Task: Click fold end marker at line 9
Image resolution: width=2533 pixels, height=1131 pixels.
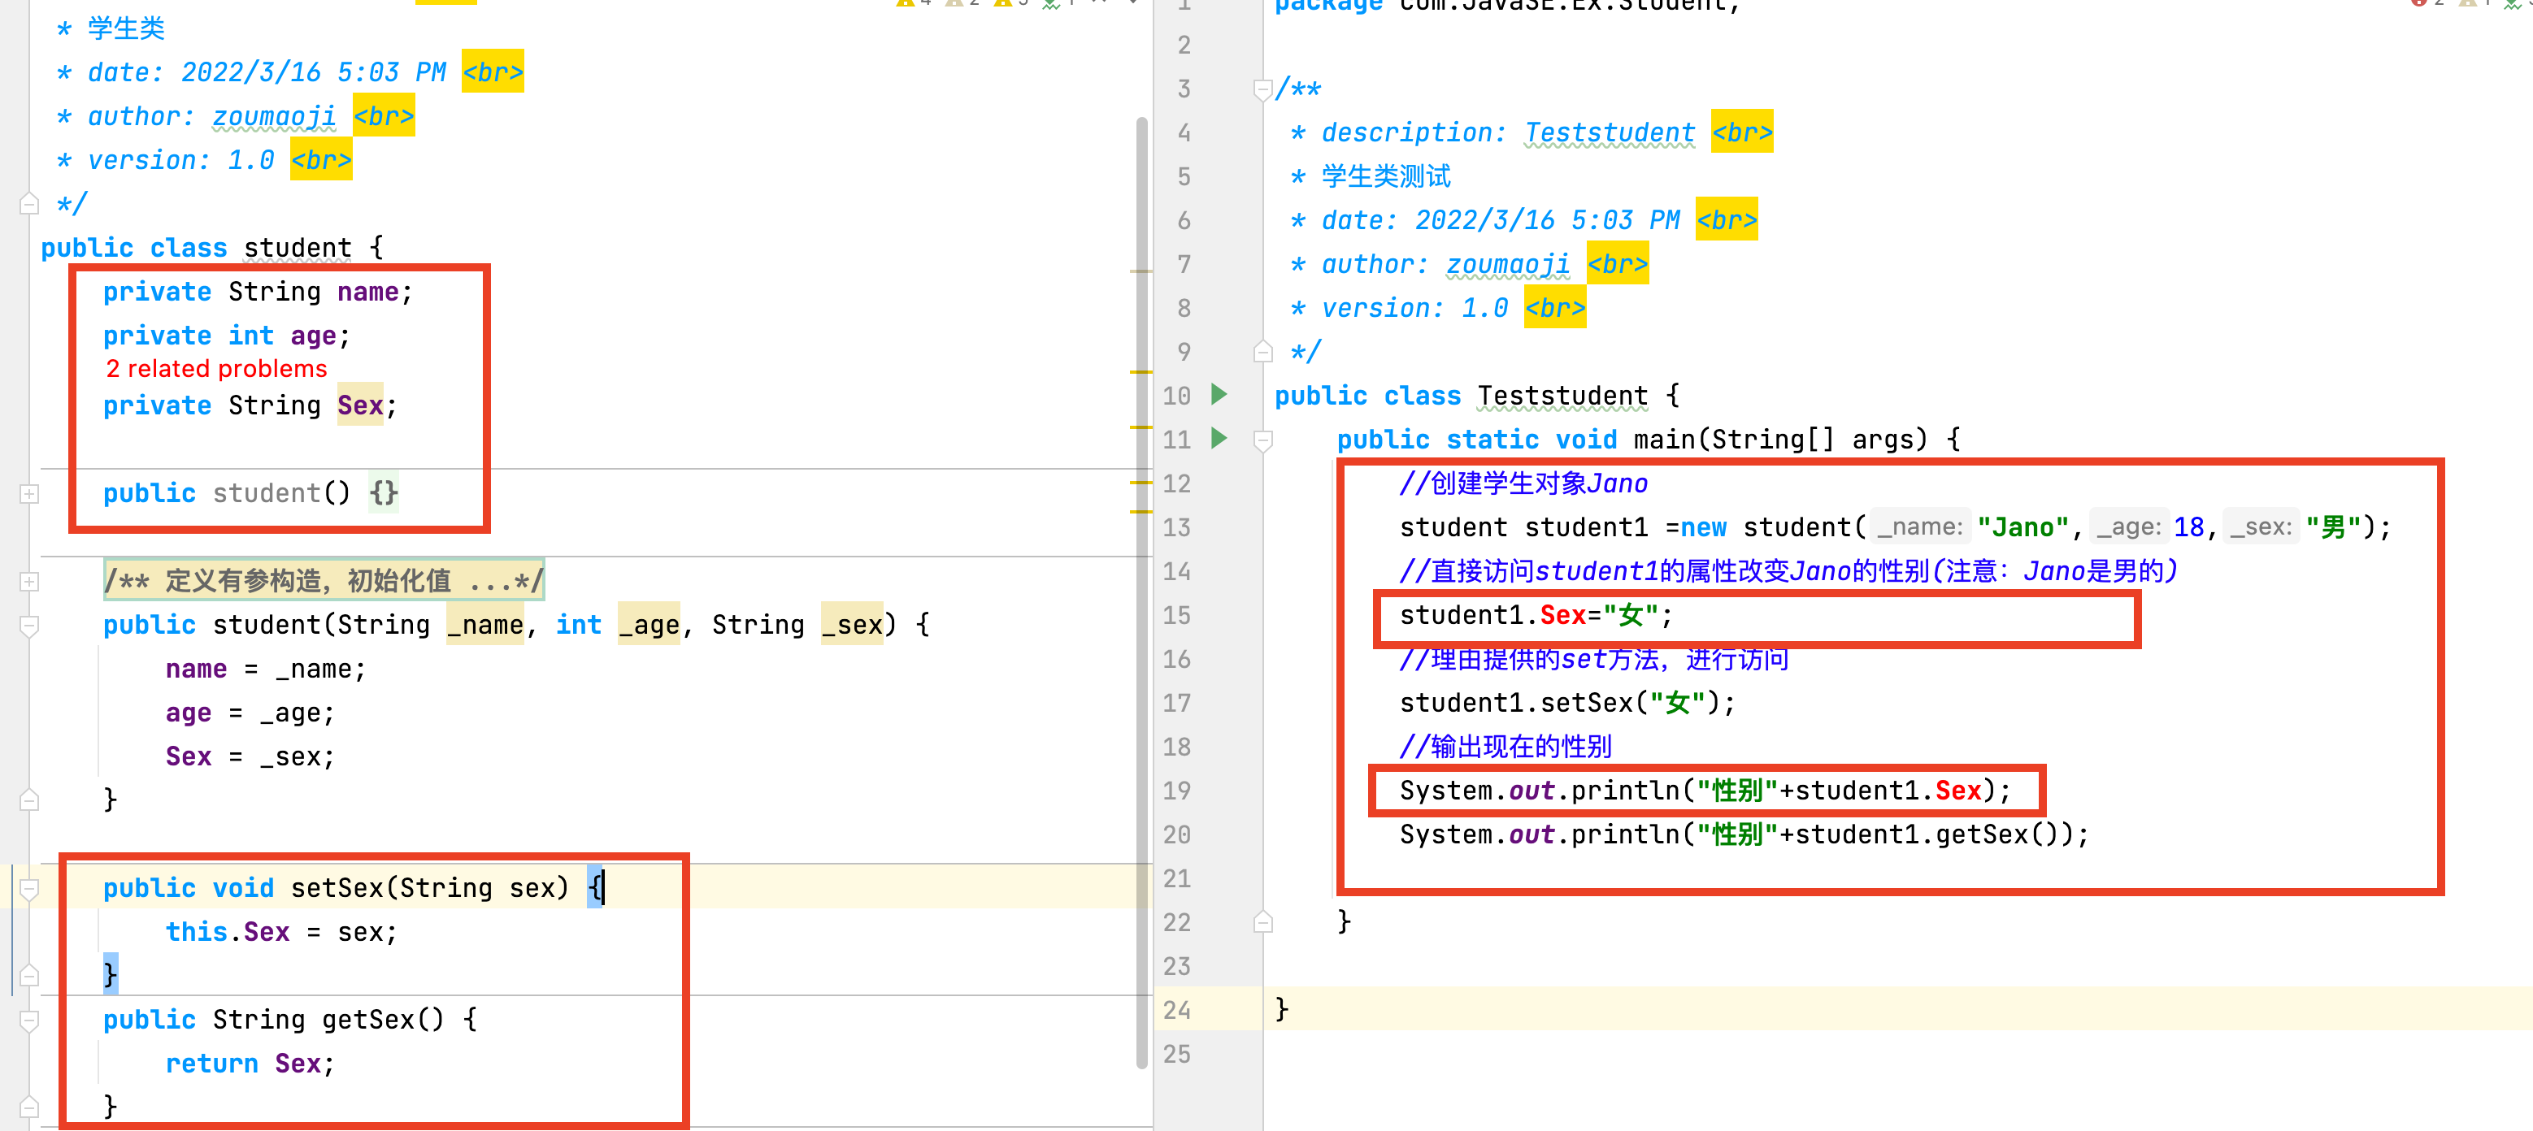Action: (x=1263, y=352)
